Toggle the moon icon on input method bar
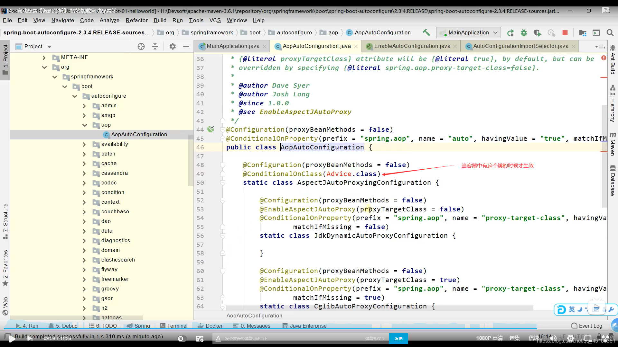This screenshot has height=347, width=618. point(580,309)
